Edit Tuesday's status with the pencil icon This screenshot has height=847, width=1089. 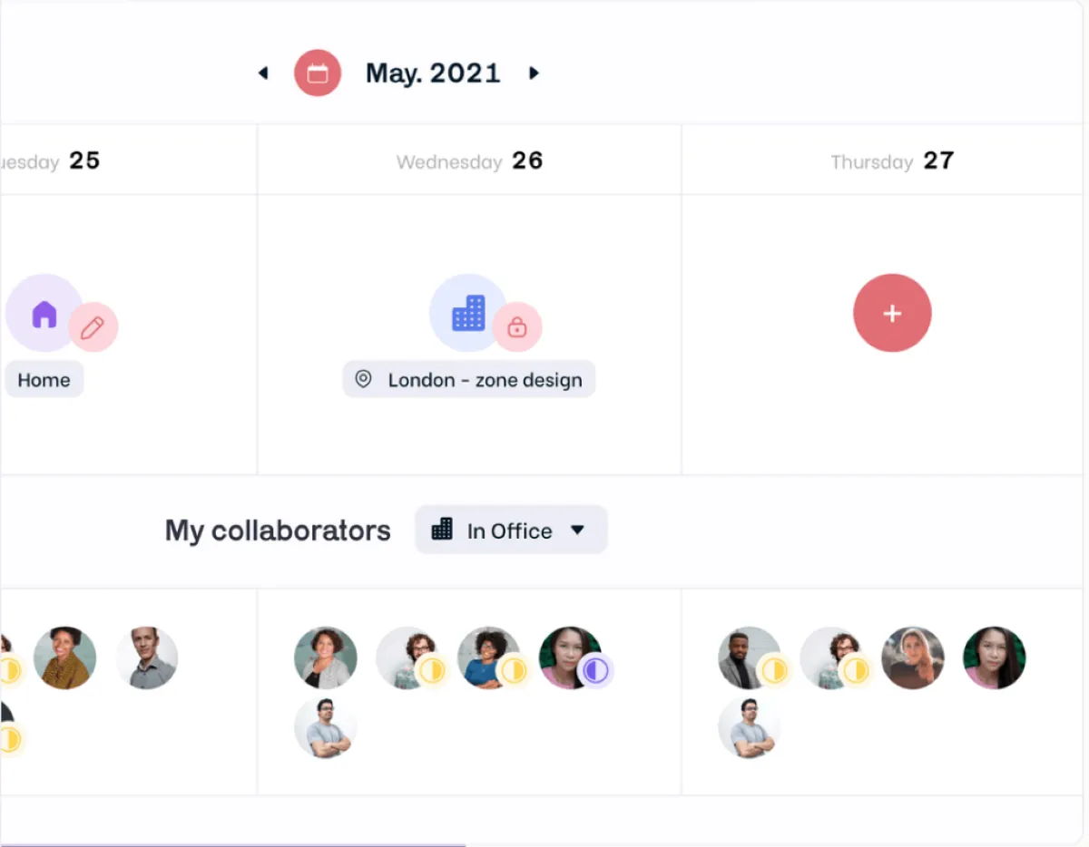tap(93, 327)
